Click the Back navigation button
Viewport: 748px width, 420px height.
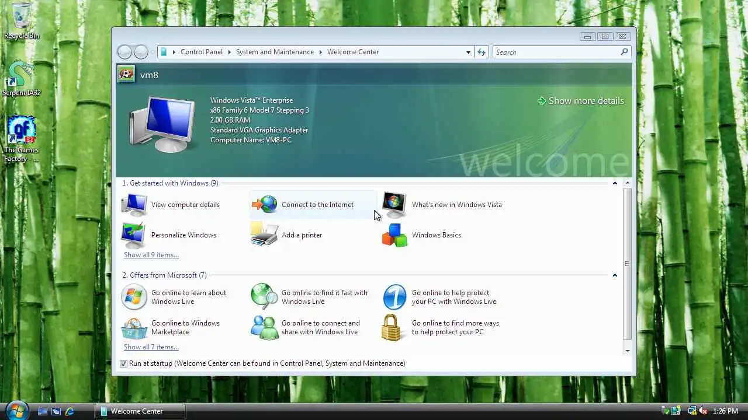pyautogui.click(x=124, y=52)
